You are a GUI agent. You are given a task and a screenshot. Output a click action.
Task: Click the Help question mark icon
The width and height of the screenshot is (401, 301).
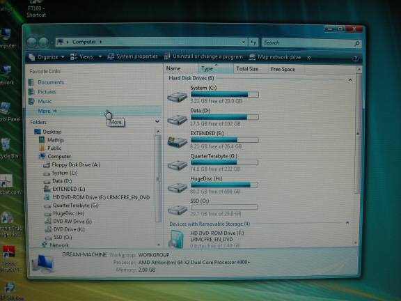click(x=355, y=59)
